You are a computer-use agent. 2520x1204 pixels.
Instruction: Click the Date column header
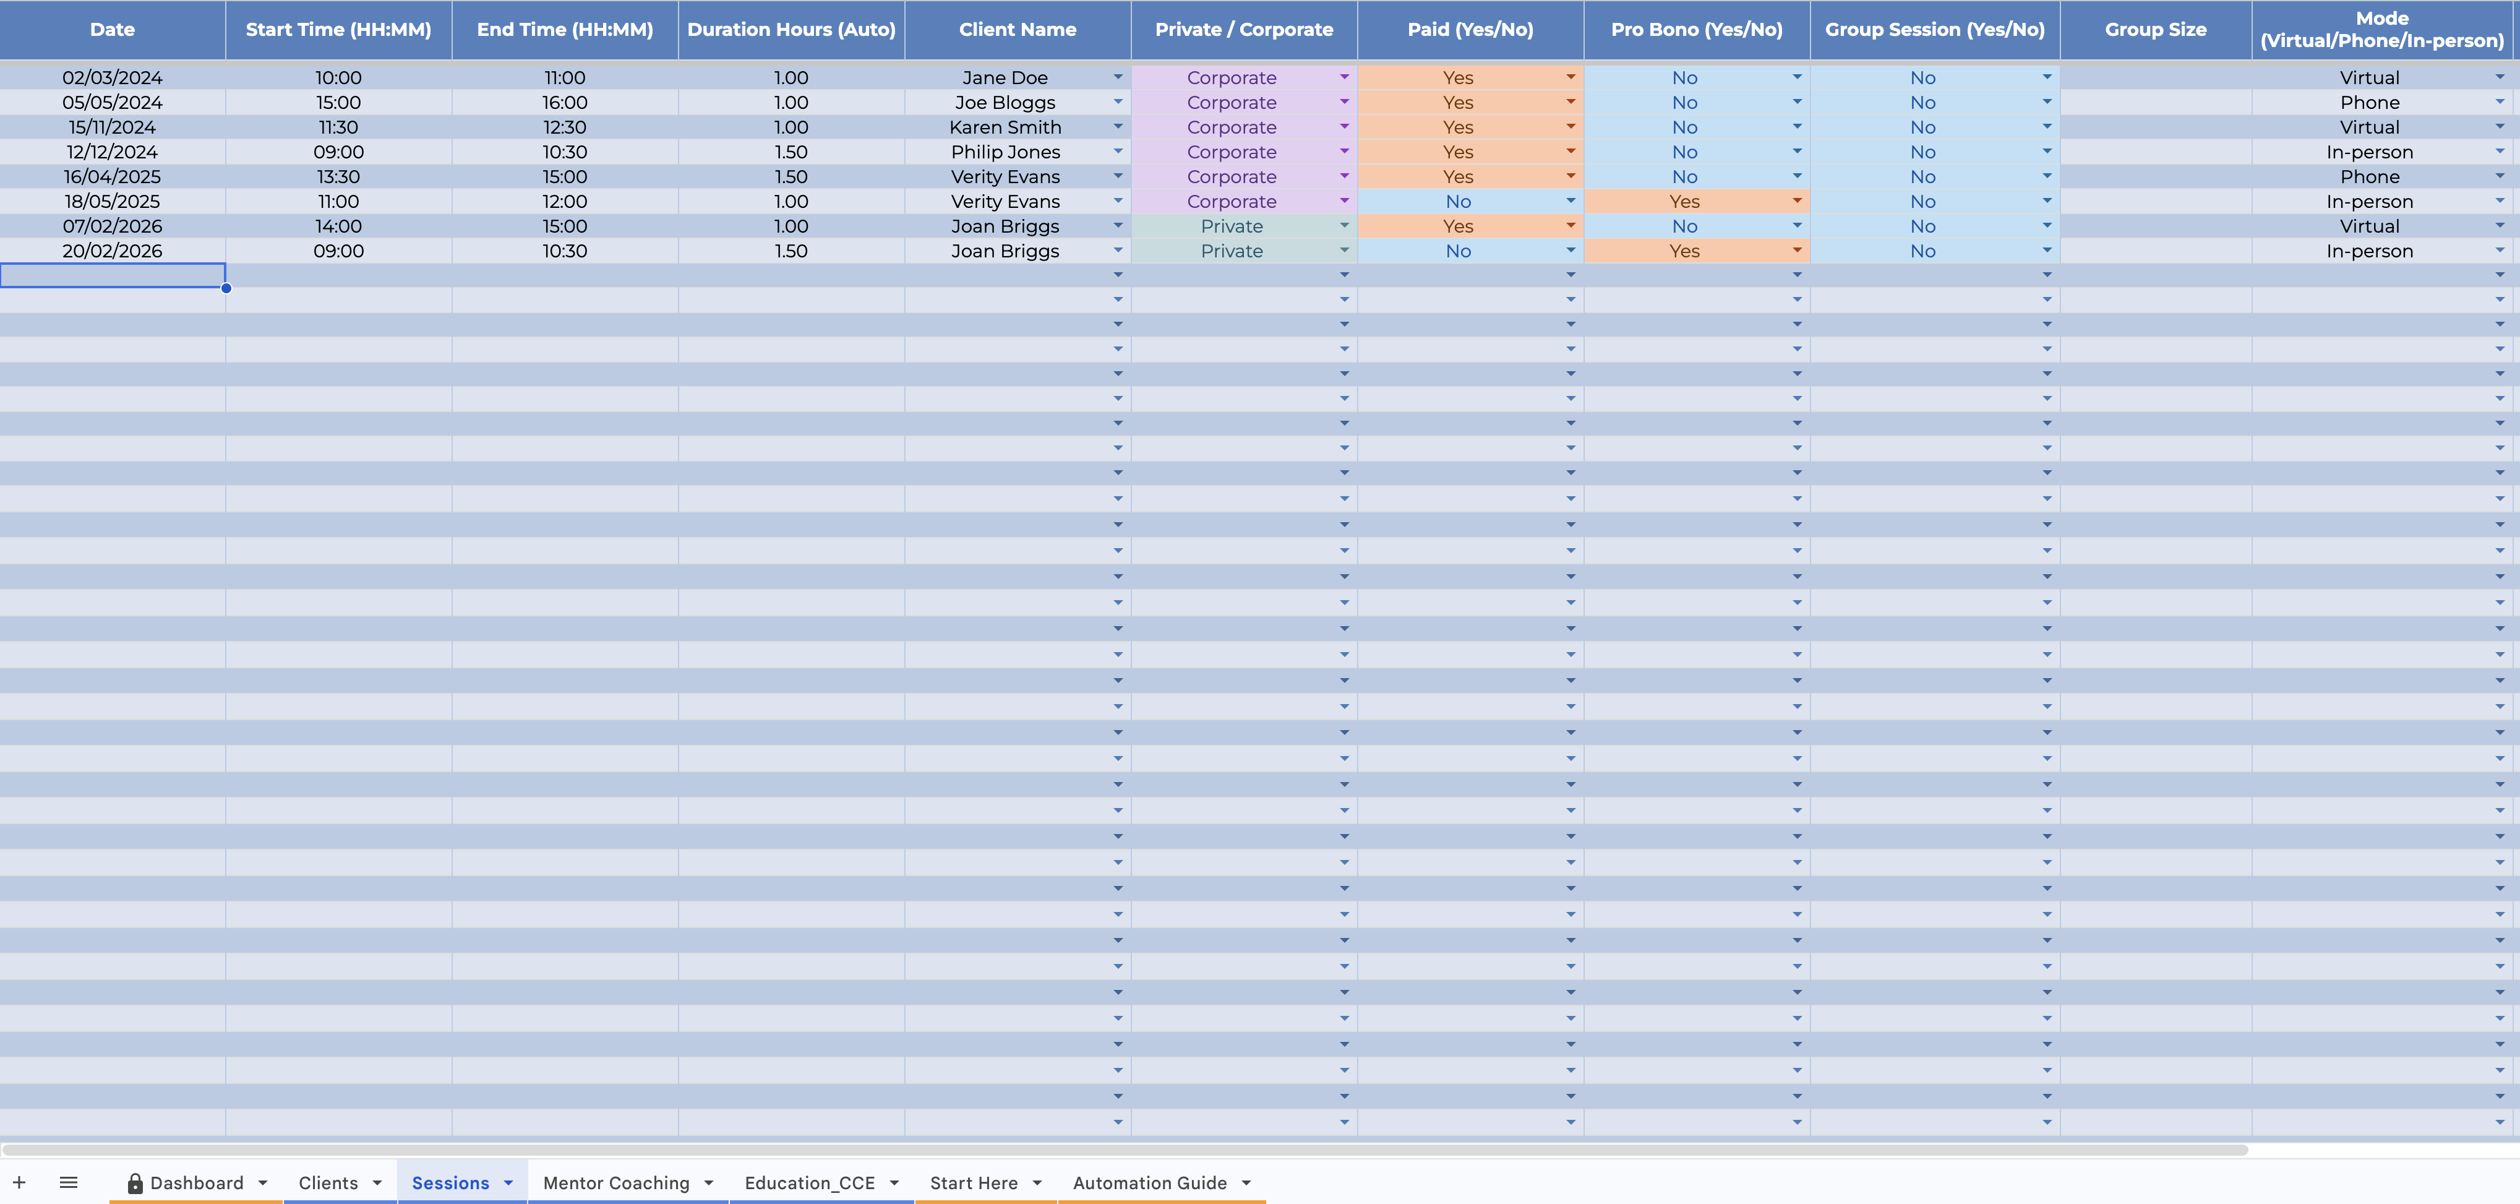[x=113, y=29]
